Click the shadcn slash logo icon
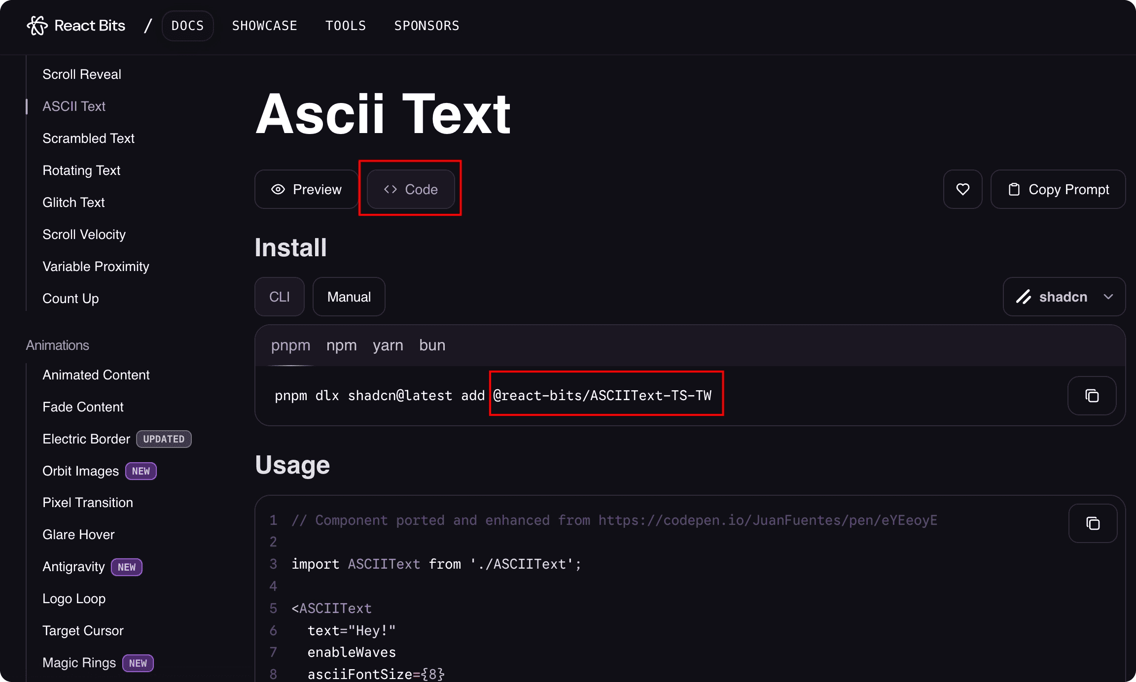 pyautogui.click(x=1024, y=297)
